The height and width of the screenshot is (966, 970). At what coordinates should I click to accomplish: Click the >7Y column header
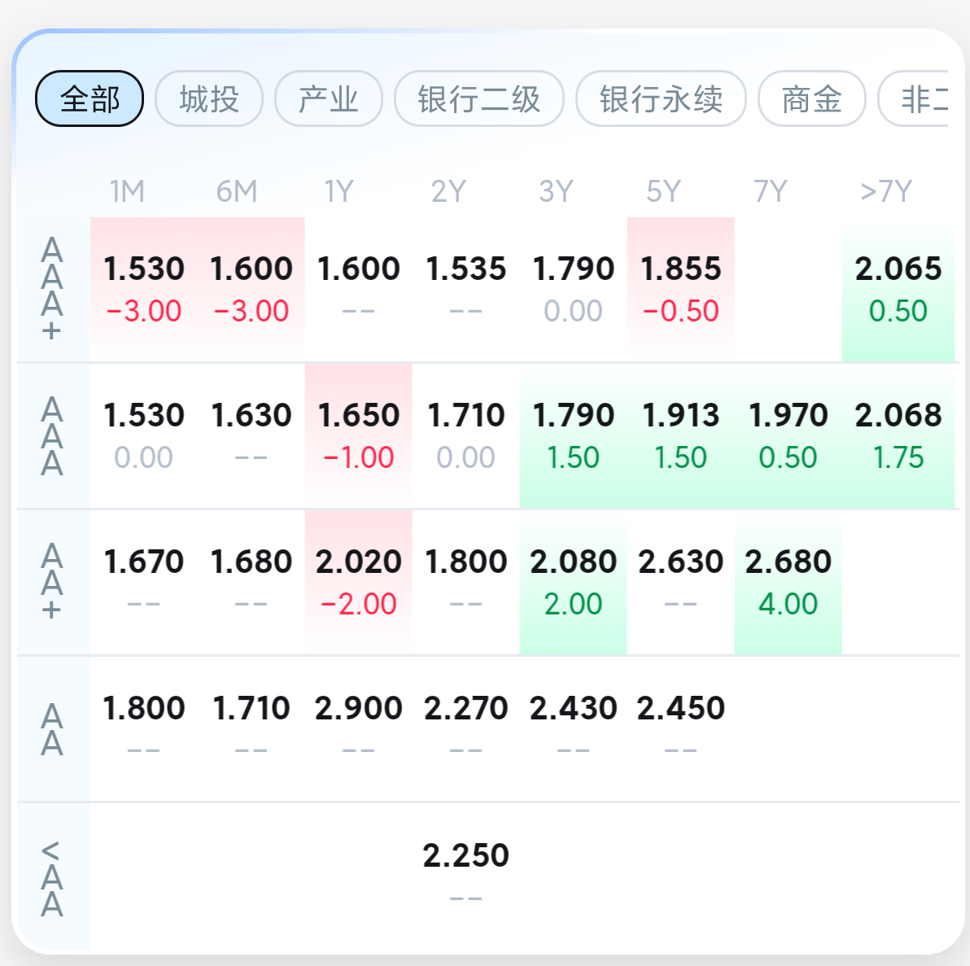886,191
